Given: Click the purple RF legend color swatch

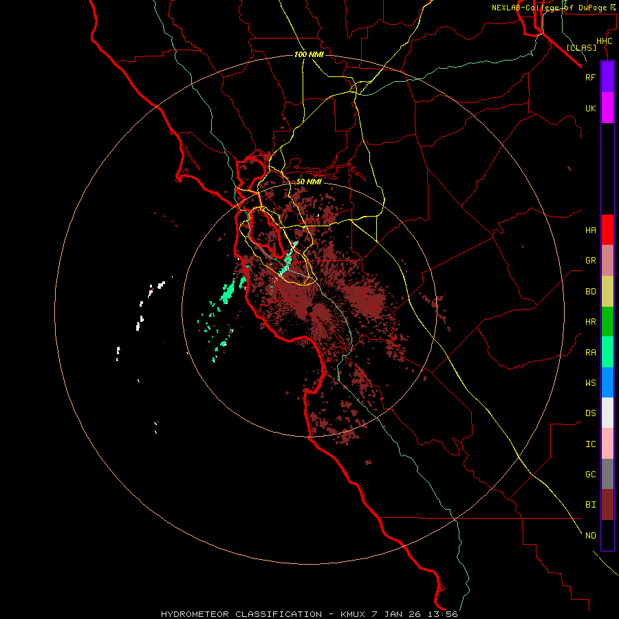Looking at the screenshot, I should pyautogui.click(x=607, y=76).
